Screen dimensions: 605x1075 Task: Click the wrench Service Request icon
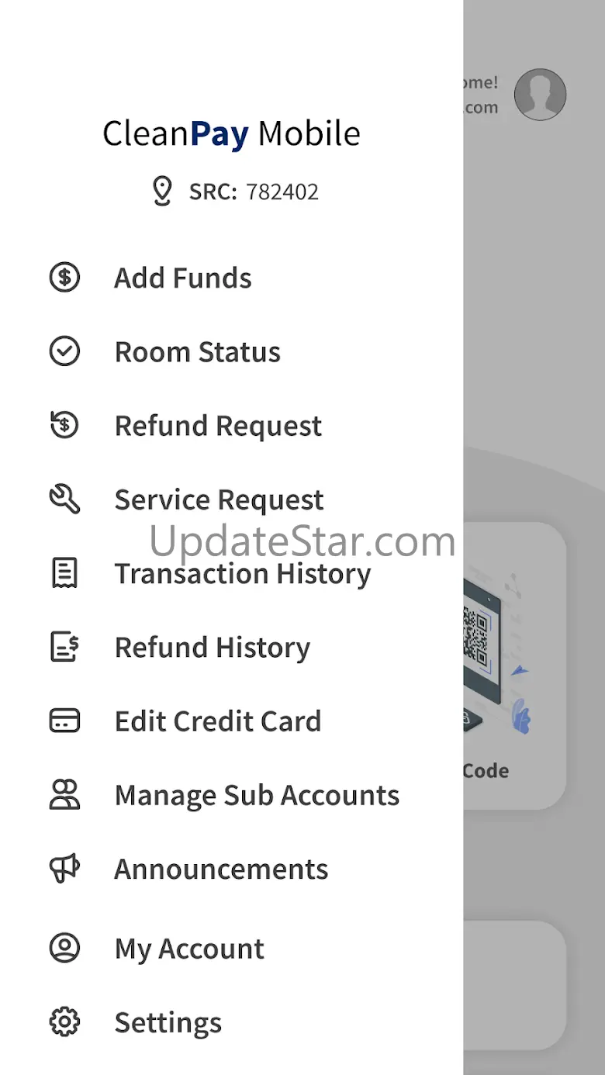tap(64, 499)
